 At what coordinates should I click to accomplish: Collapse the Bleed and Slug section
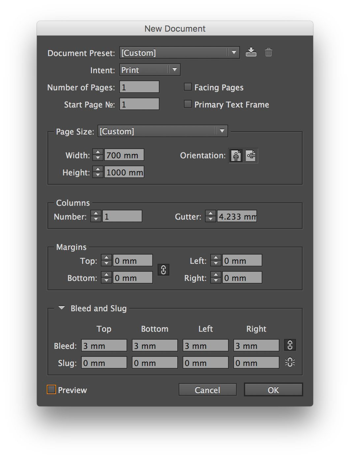point(62,308)
